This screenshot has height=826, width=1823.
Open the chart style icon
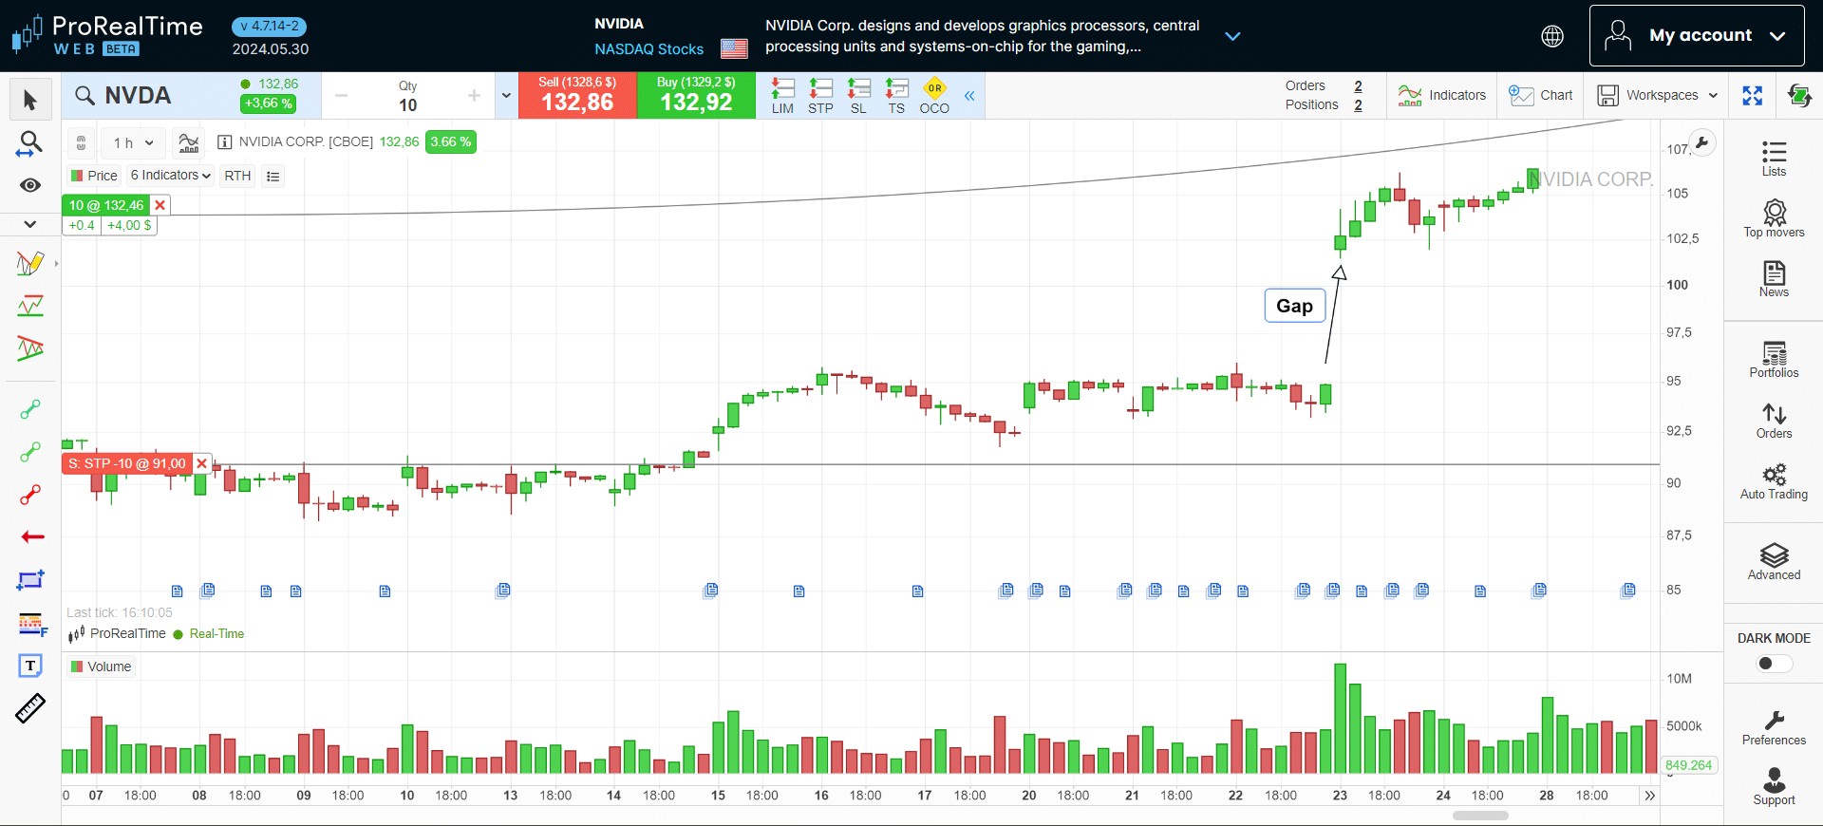[x=189, y=142]
